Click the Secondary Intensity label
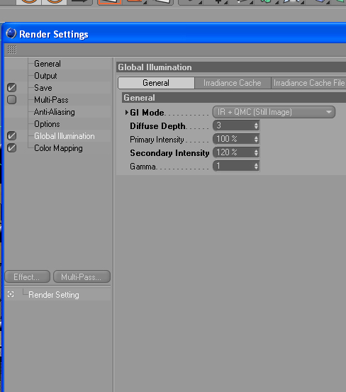Viewport: 346px width, 392px height. (x=169, y=153)
